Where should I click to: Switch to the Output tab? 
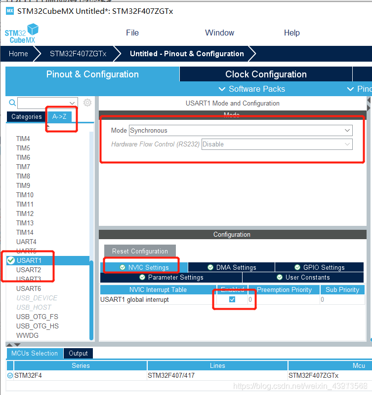click(x=78, y=353)
